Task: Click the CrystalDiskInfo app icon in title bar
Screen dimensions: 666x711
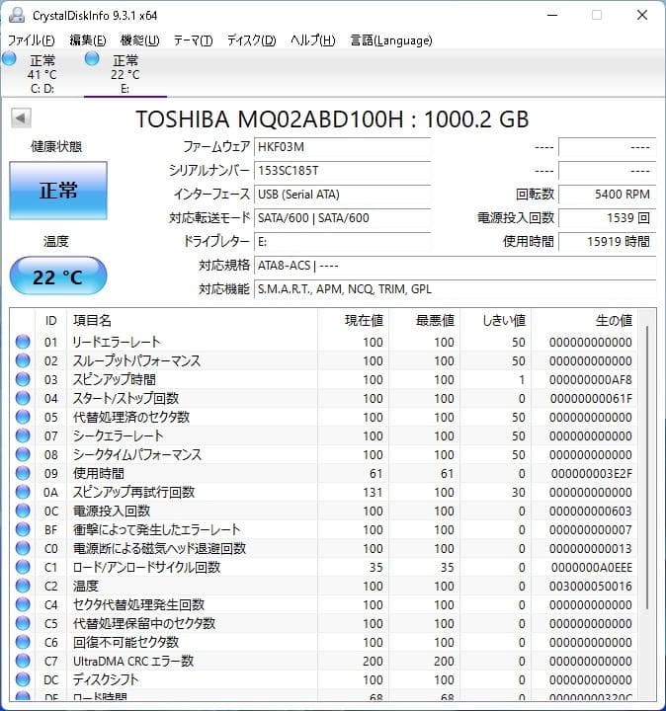Action: point(17,15)
